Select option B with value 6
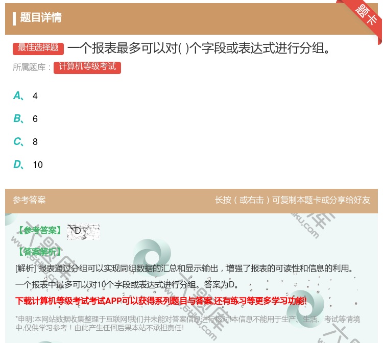 (x=26, y=118)
